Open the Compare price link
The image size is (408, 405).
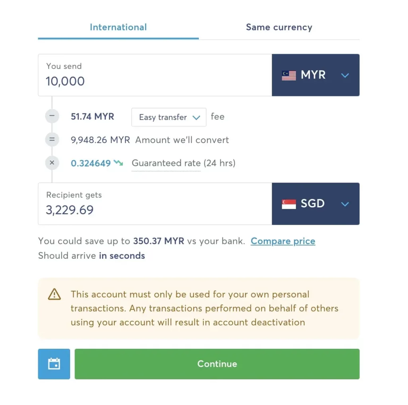283,241
